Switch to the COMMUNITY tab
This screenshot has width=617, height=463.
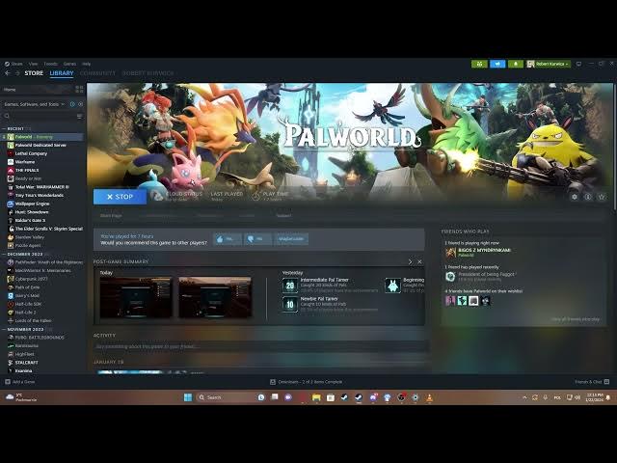[97, 73]
